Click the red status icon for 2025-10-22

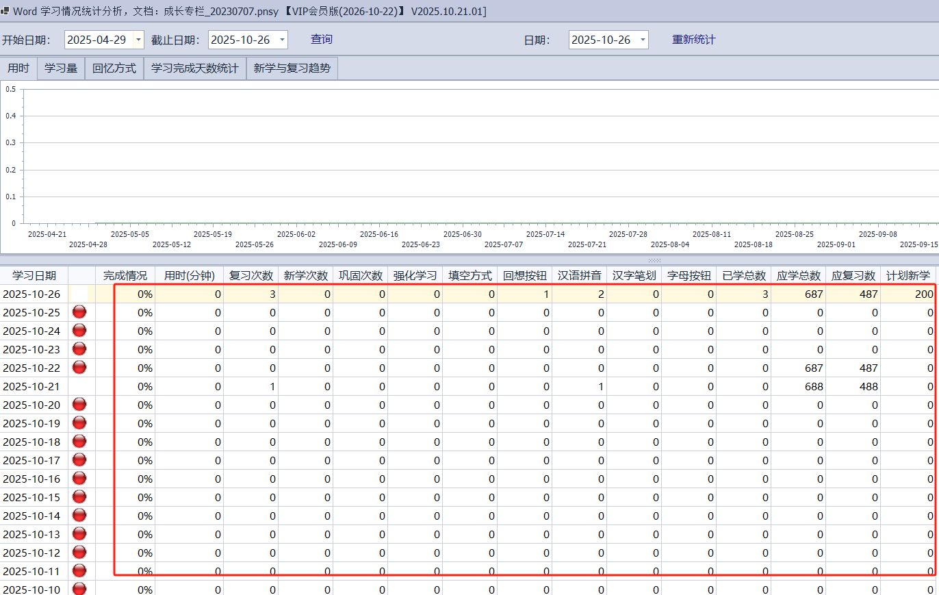coord(79,368)
